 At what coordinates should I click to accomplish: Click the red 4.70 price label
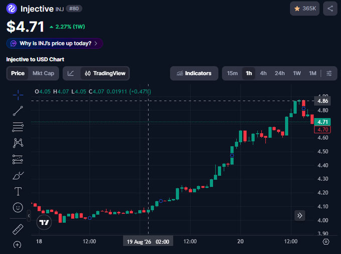[x=322, y=130]
